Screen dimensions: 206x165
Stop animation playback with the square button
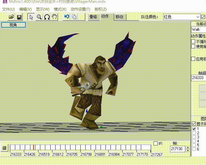4,148
